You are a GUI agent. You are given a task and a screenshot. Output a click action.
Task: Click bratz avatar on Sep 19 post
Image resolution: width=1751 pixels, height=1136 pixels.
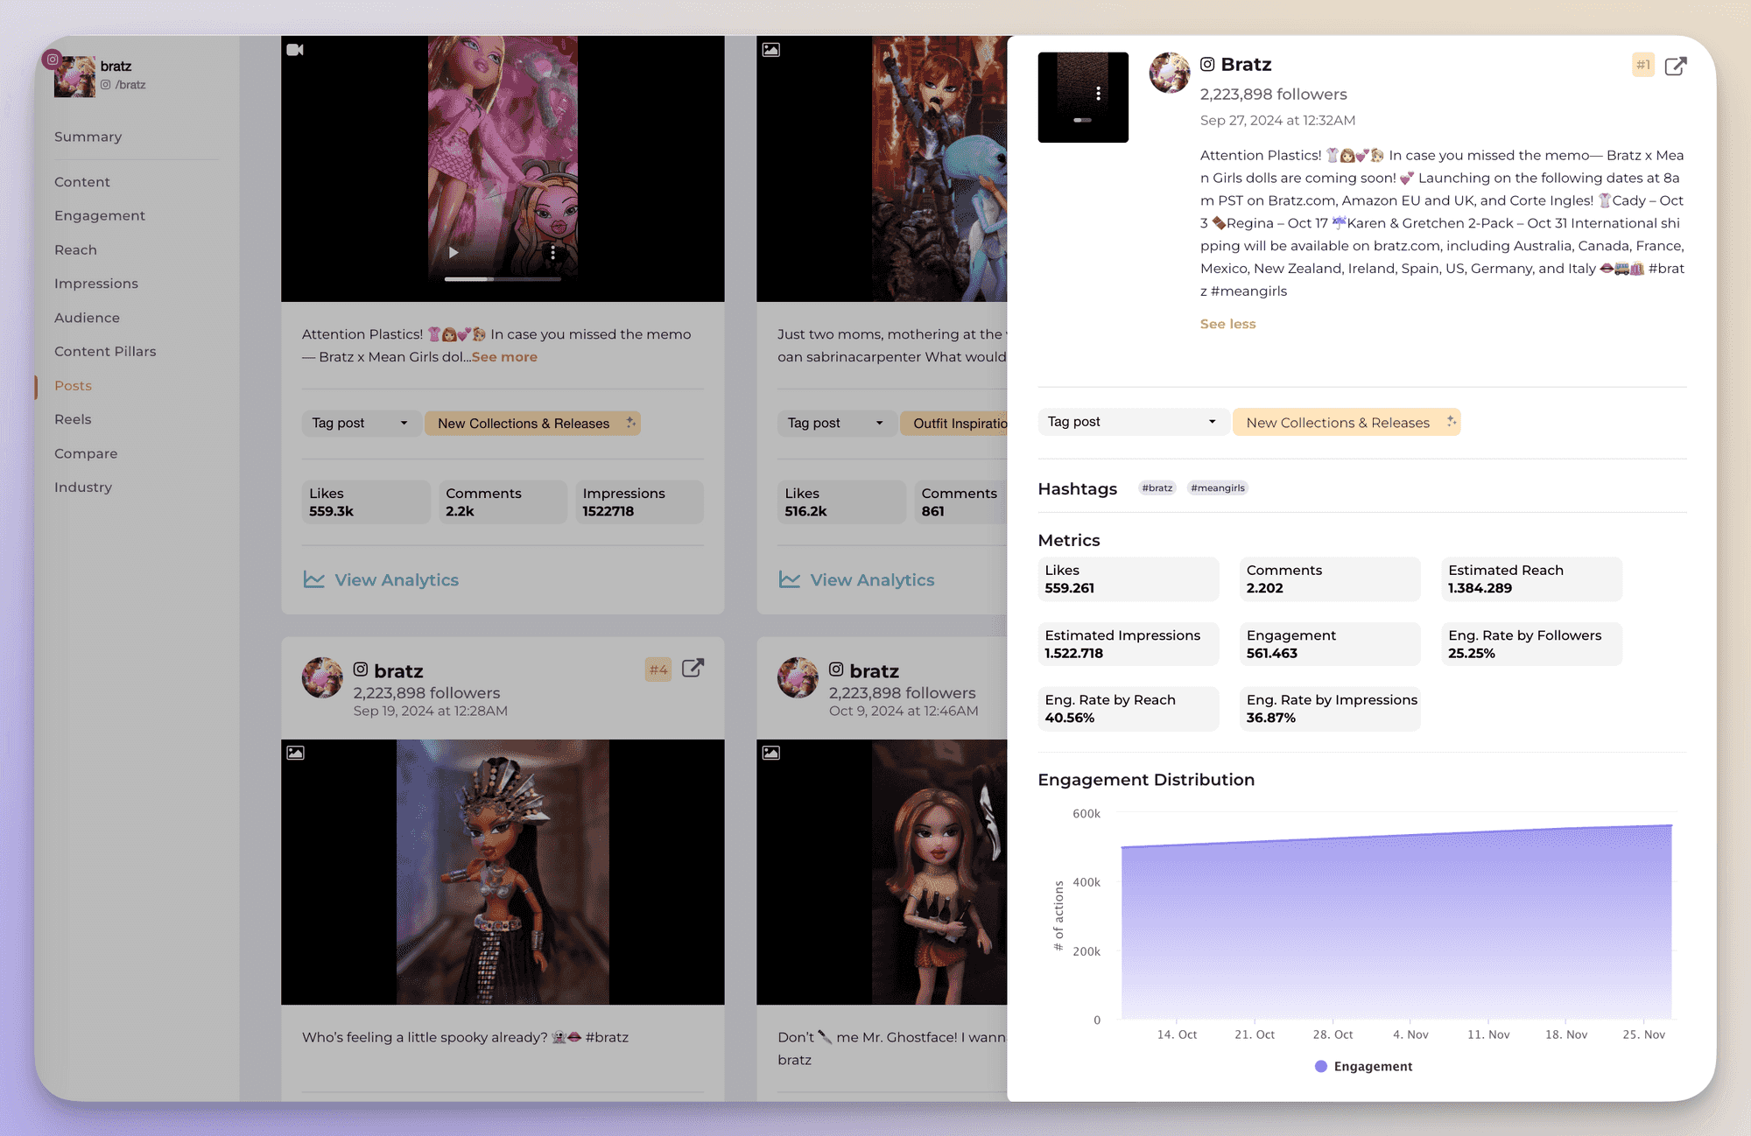pyautogui.click(x=322, y=678)
